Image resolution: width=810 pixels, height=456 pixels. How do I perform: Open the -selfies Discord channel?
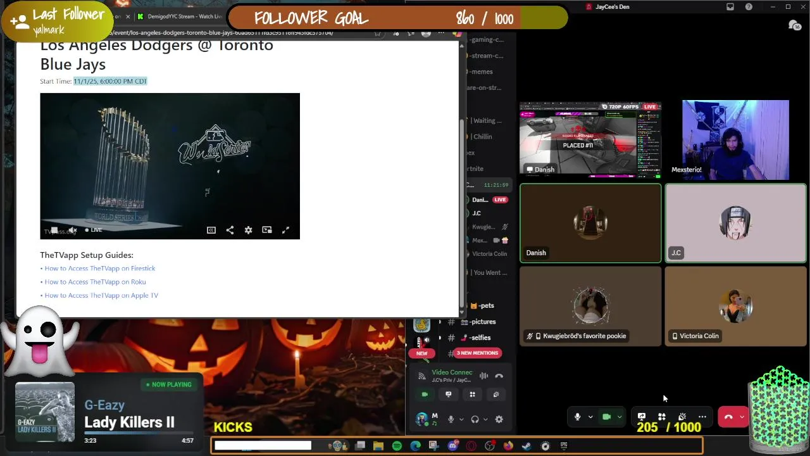click(480, 338)
